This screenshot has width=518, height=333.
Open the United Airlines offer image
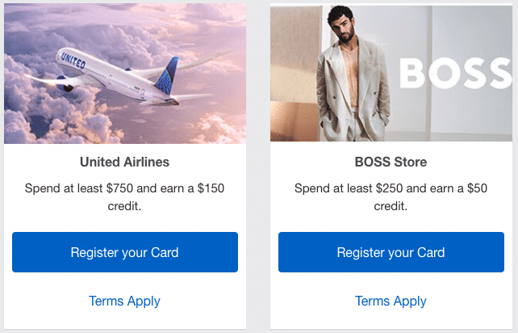click(x=124, y=73)
